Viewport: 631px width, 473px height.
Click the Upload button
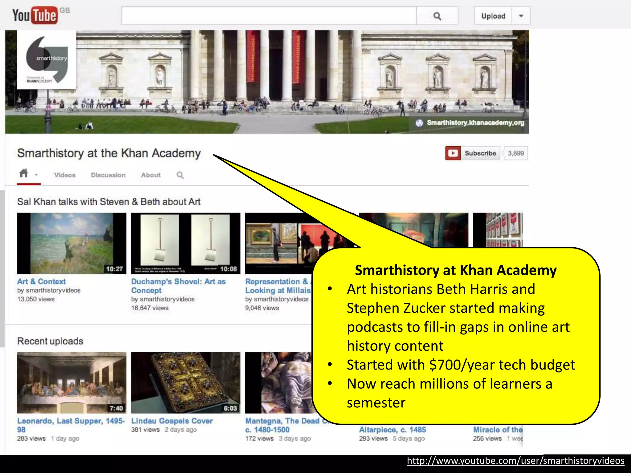pyautogui.click(x=493, y=16)
